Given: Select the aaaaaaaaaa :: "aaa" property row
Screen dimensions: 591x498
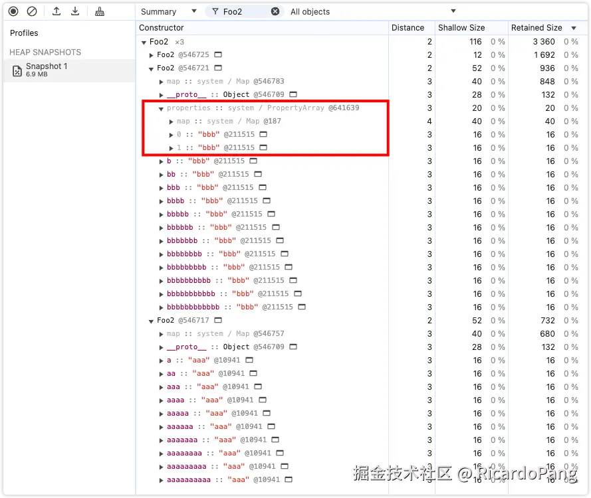Looking at the screenshot, I should coord(362,479).
